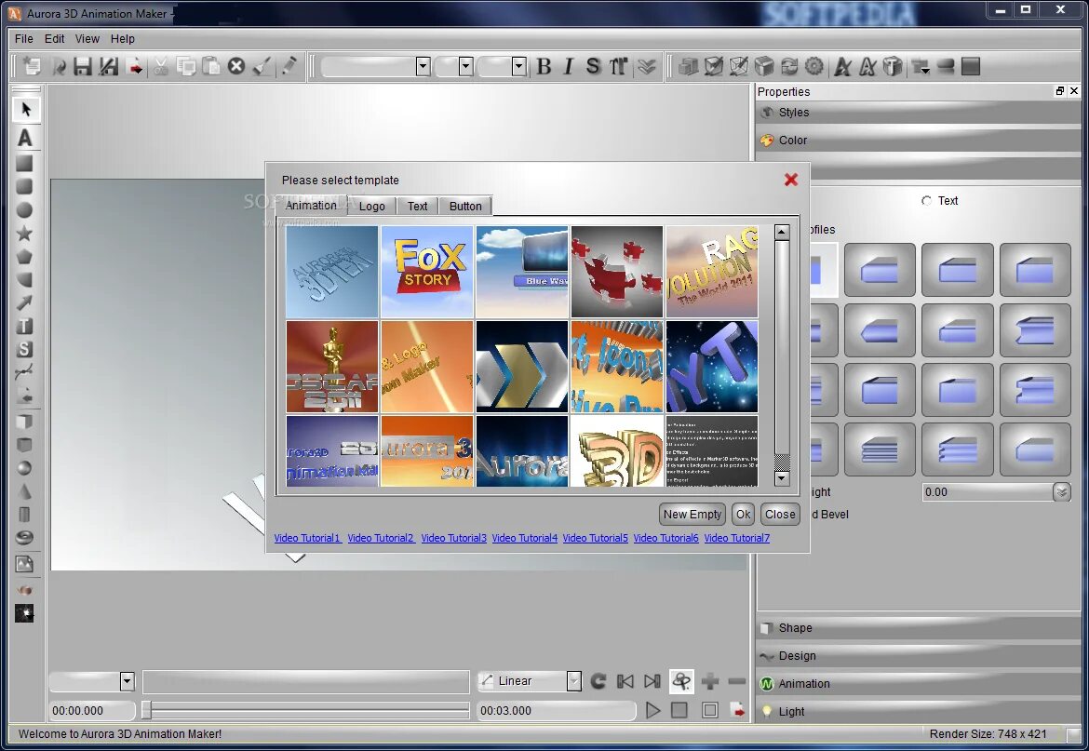This screenshot has height=751, width=1089.
Task: Click the Save floppy disk icon
Action: [83, 67]
